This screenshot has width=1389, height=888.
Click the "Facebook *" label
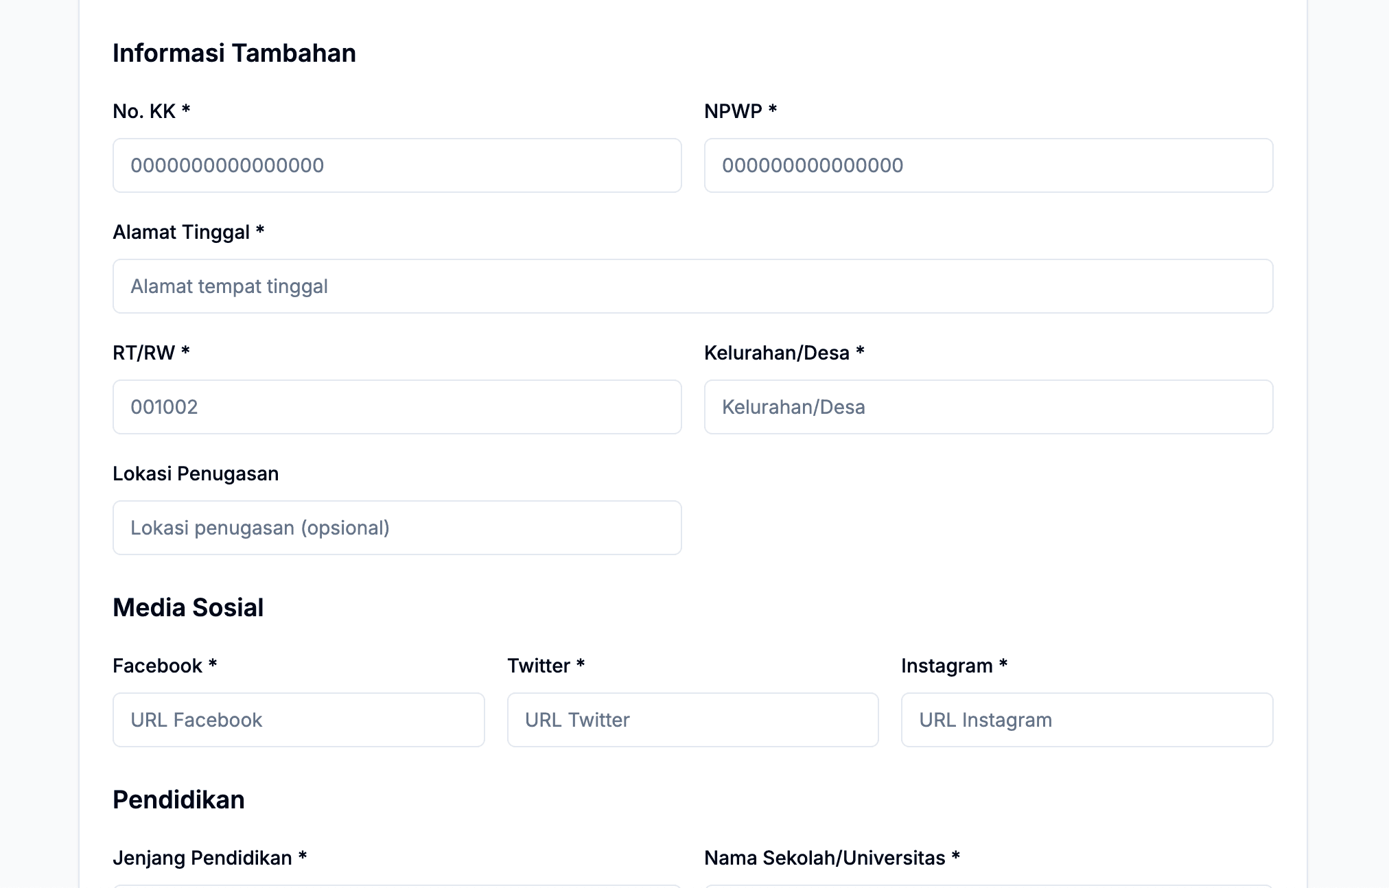tap(165, 666)
